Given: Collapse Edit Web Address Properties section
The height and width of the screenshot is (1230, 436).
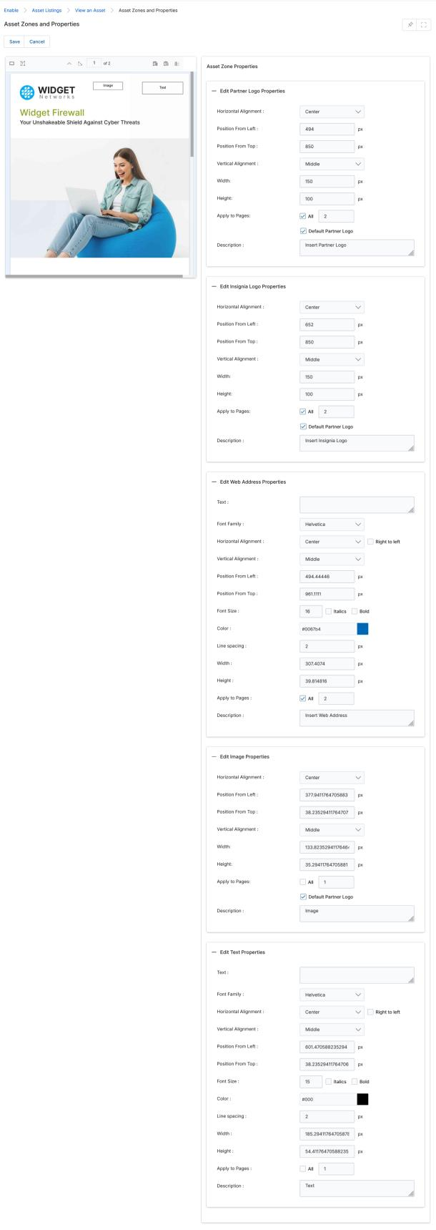Looking at the screenshot, I should pos(214,482).
